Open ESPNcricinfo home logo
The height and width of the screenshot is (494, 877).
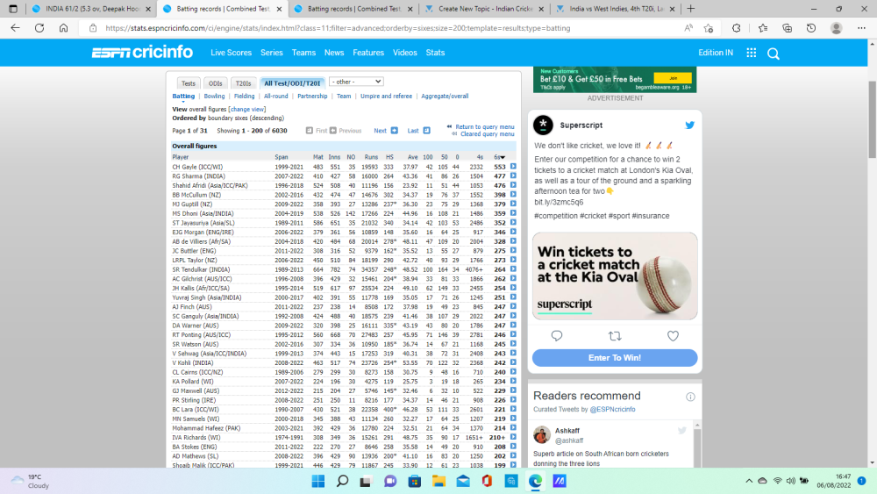[x=142, y=53]
